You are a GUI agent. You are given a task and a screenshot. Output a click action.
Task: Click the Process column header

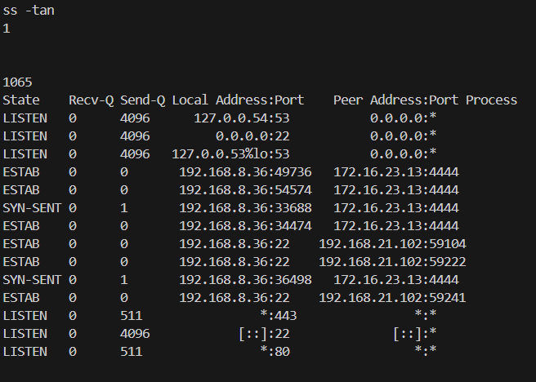[x=491, y=100]
